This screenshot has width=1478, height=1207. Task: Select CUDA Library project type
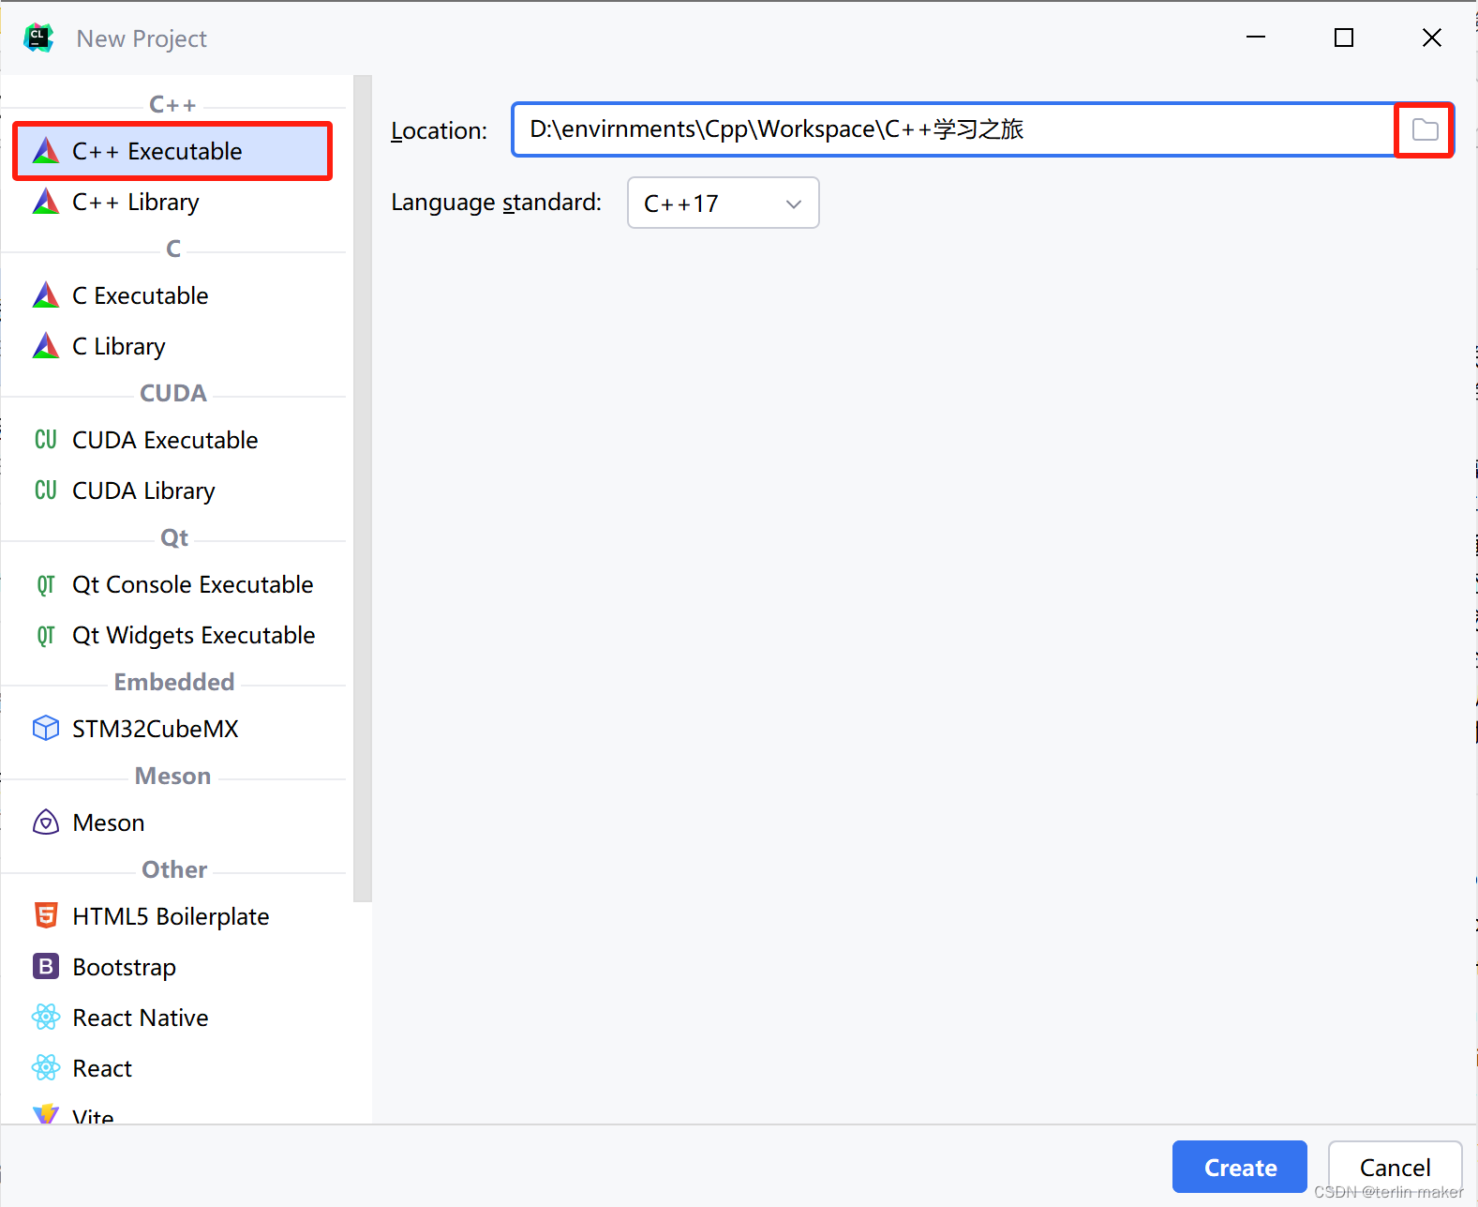172,490
